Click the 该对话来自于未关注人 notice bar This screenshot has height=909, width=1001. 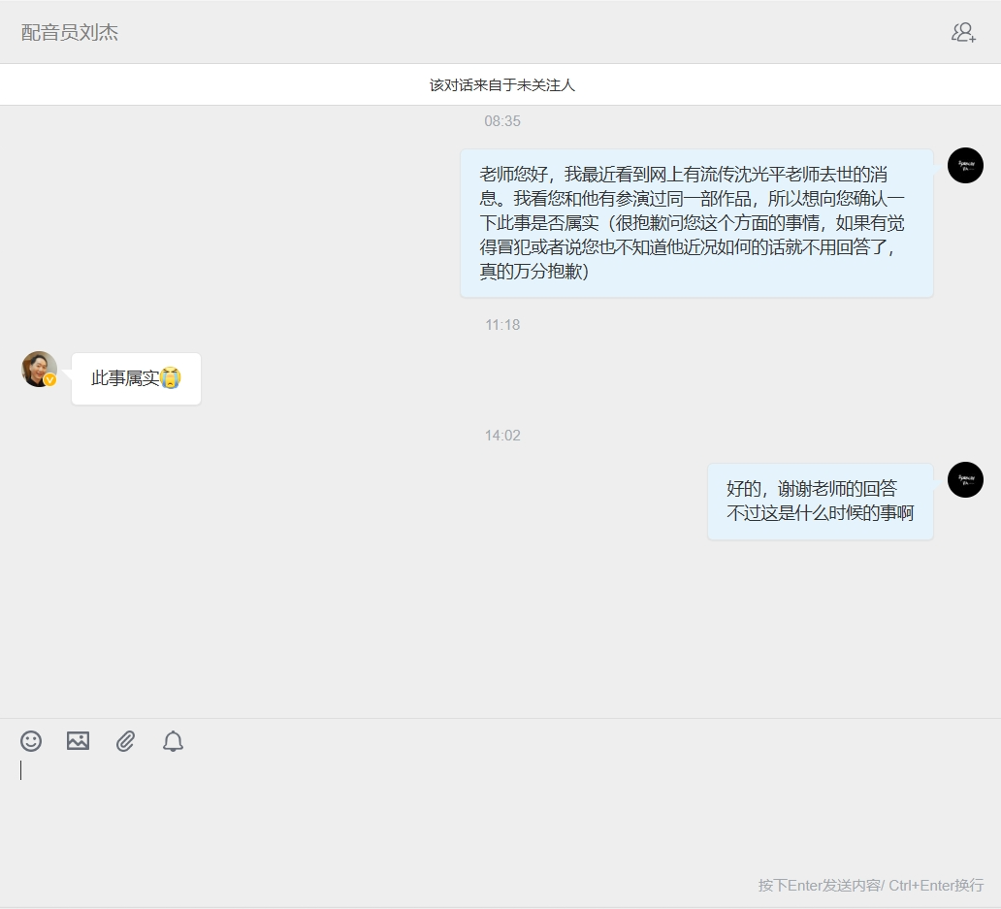pyautogui.click(x=501, y=85)
